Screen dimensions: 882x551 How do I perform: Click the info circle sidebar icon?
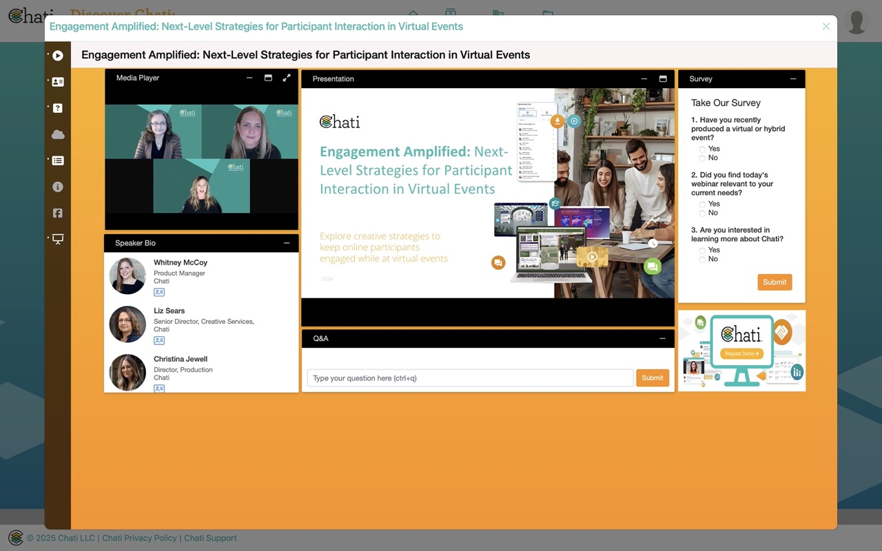pos(58,187)
